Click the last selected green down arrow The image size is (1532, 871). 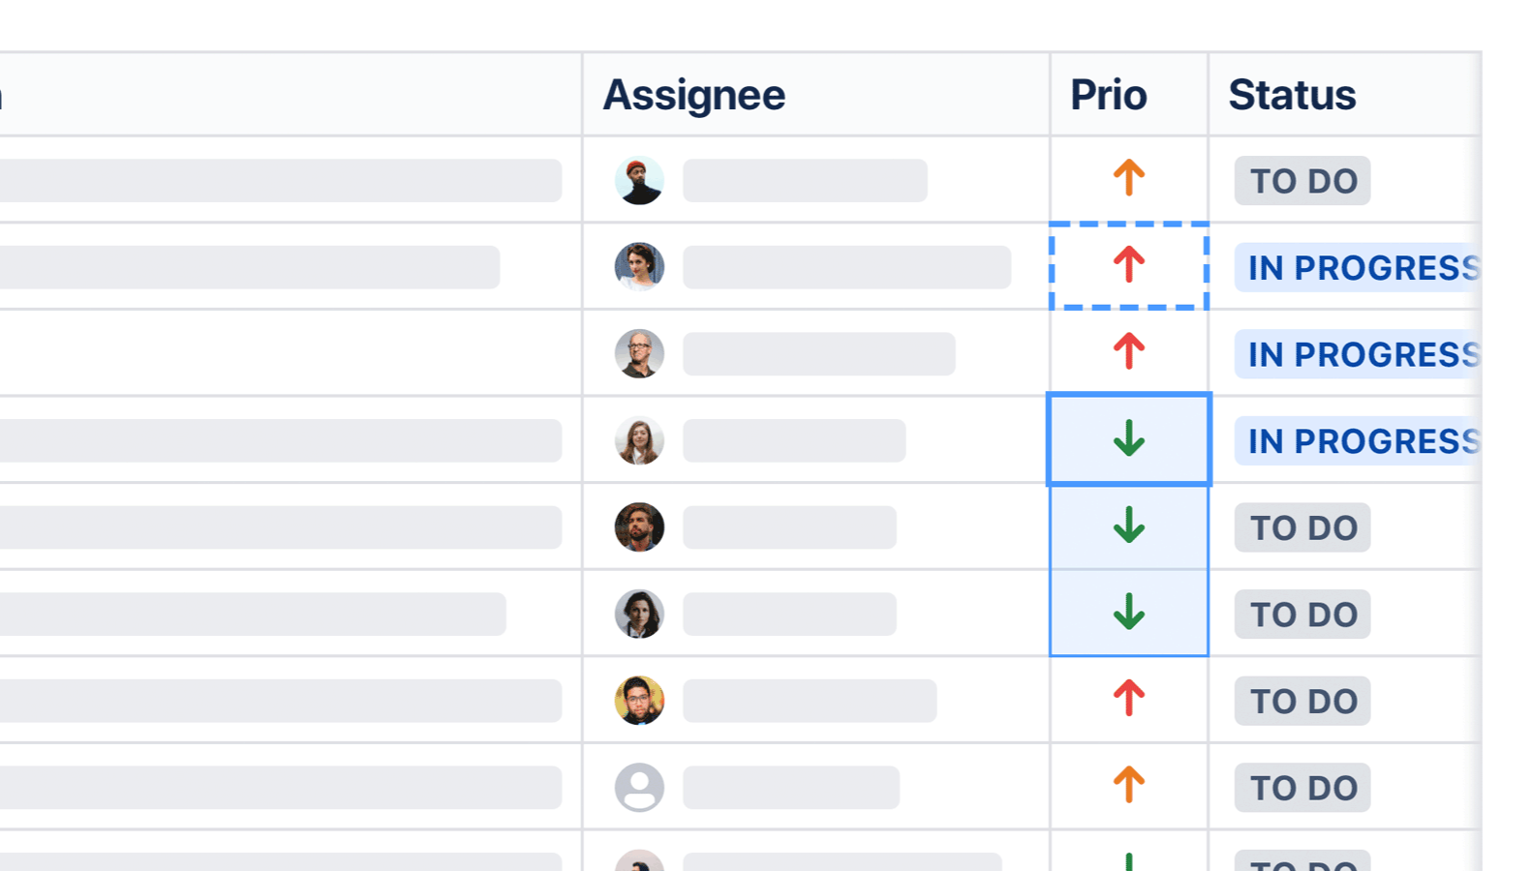pyautogui.click(x=1128, y=613)
